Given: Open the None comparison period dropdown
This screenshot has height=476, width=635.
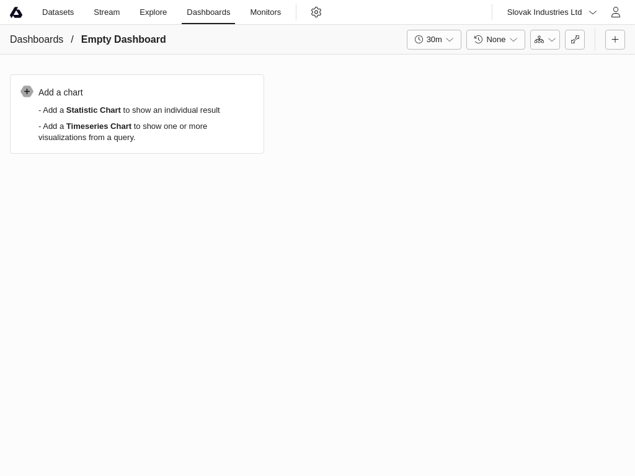Looking at the screenshot, I should [x=495, y=40].
